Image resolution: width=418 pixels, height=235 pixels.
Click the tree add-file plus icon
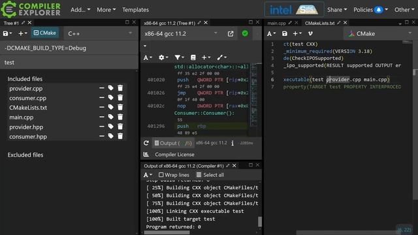(22, 33)
